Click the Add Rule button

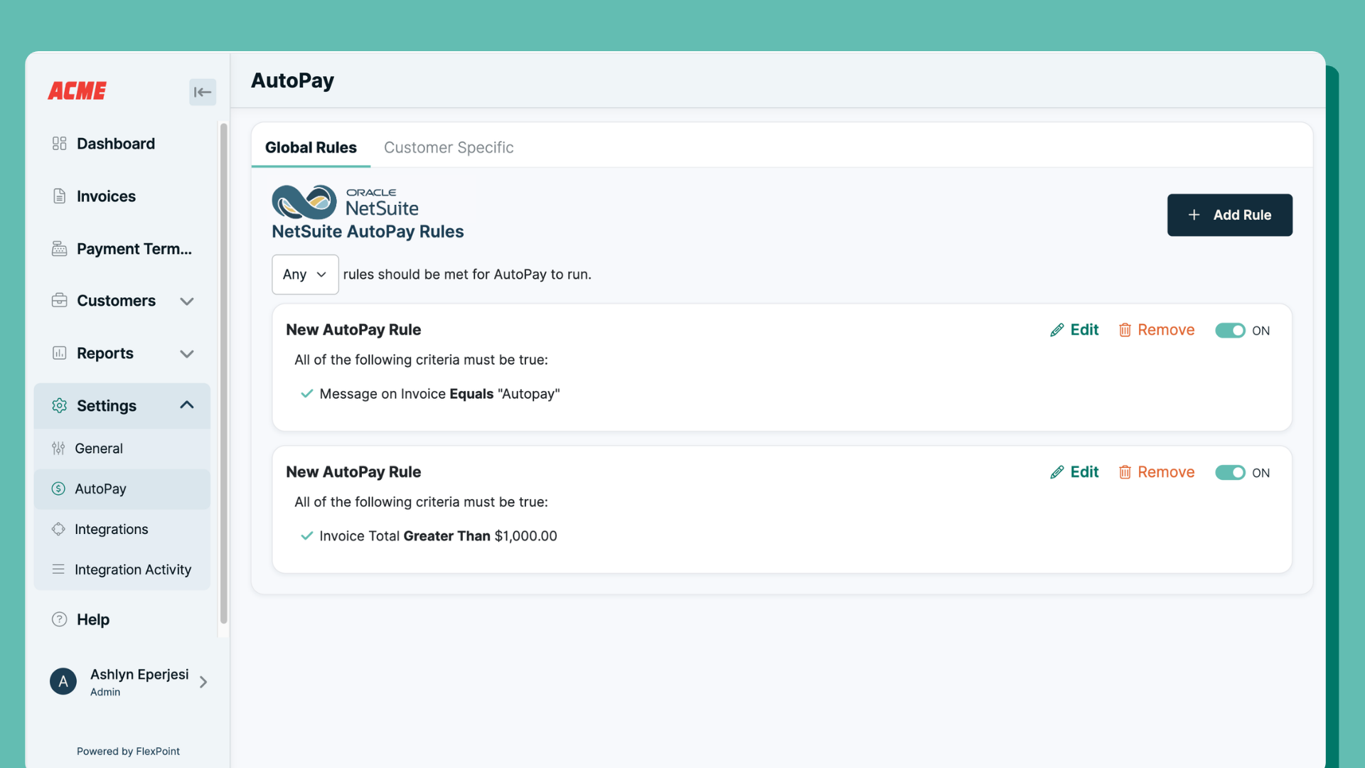(1229, 215)
